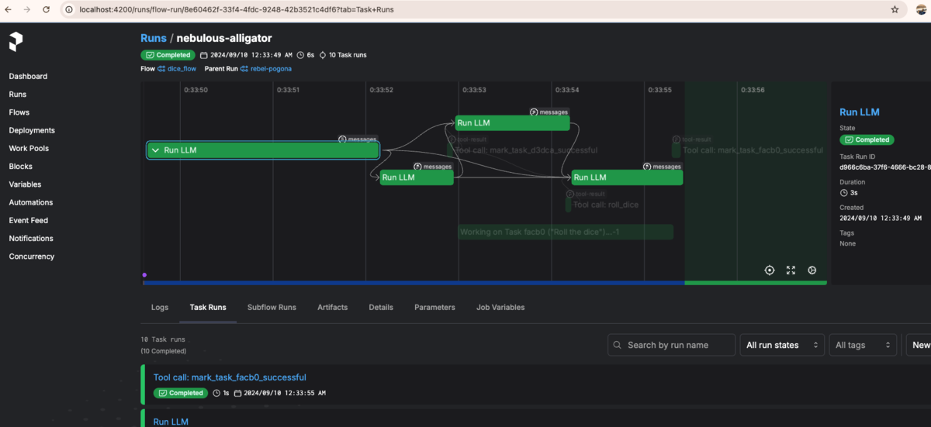This screenshot has height=427, width=931.
Task: Open the dice_flow flow link
Action: [x=182, y=69]
